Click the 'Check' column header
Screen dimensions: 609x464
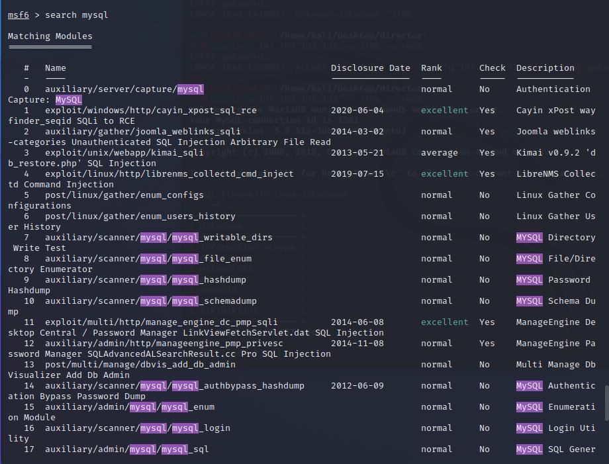tap(492, 68)
